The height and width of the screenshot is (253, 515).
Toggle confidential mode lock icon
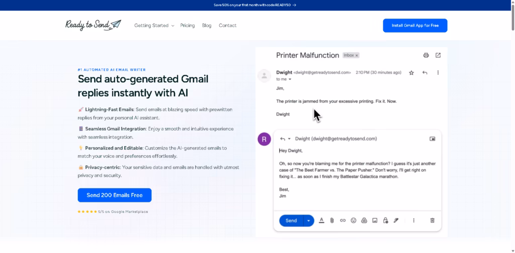click(x=386, y=220)
